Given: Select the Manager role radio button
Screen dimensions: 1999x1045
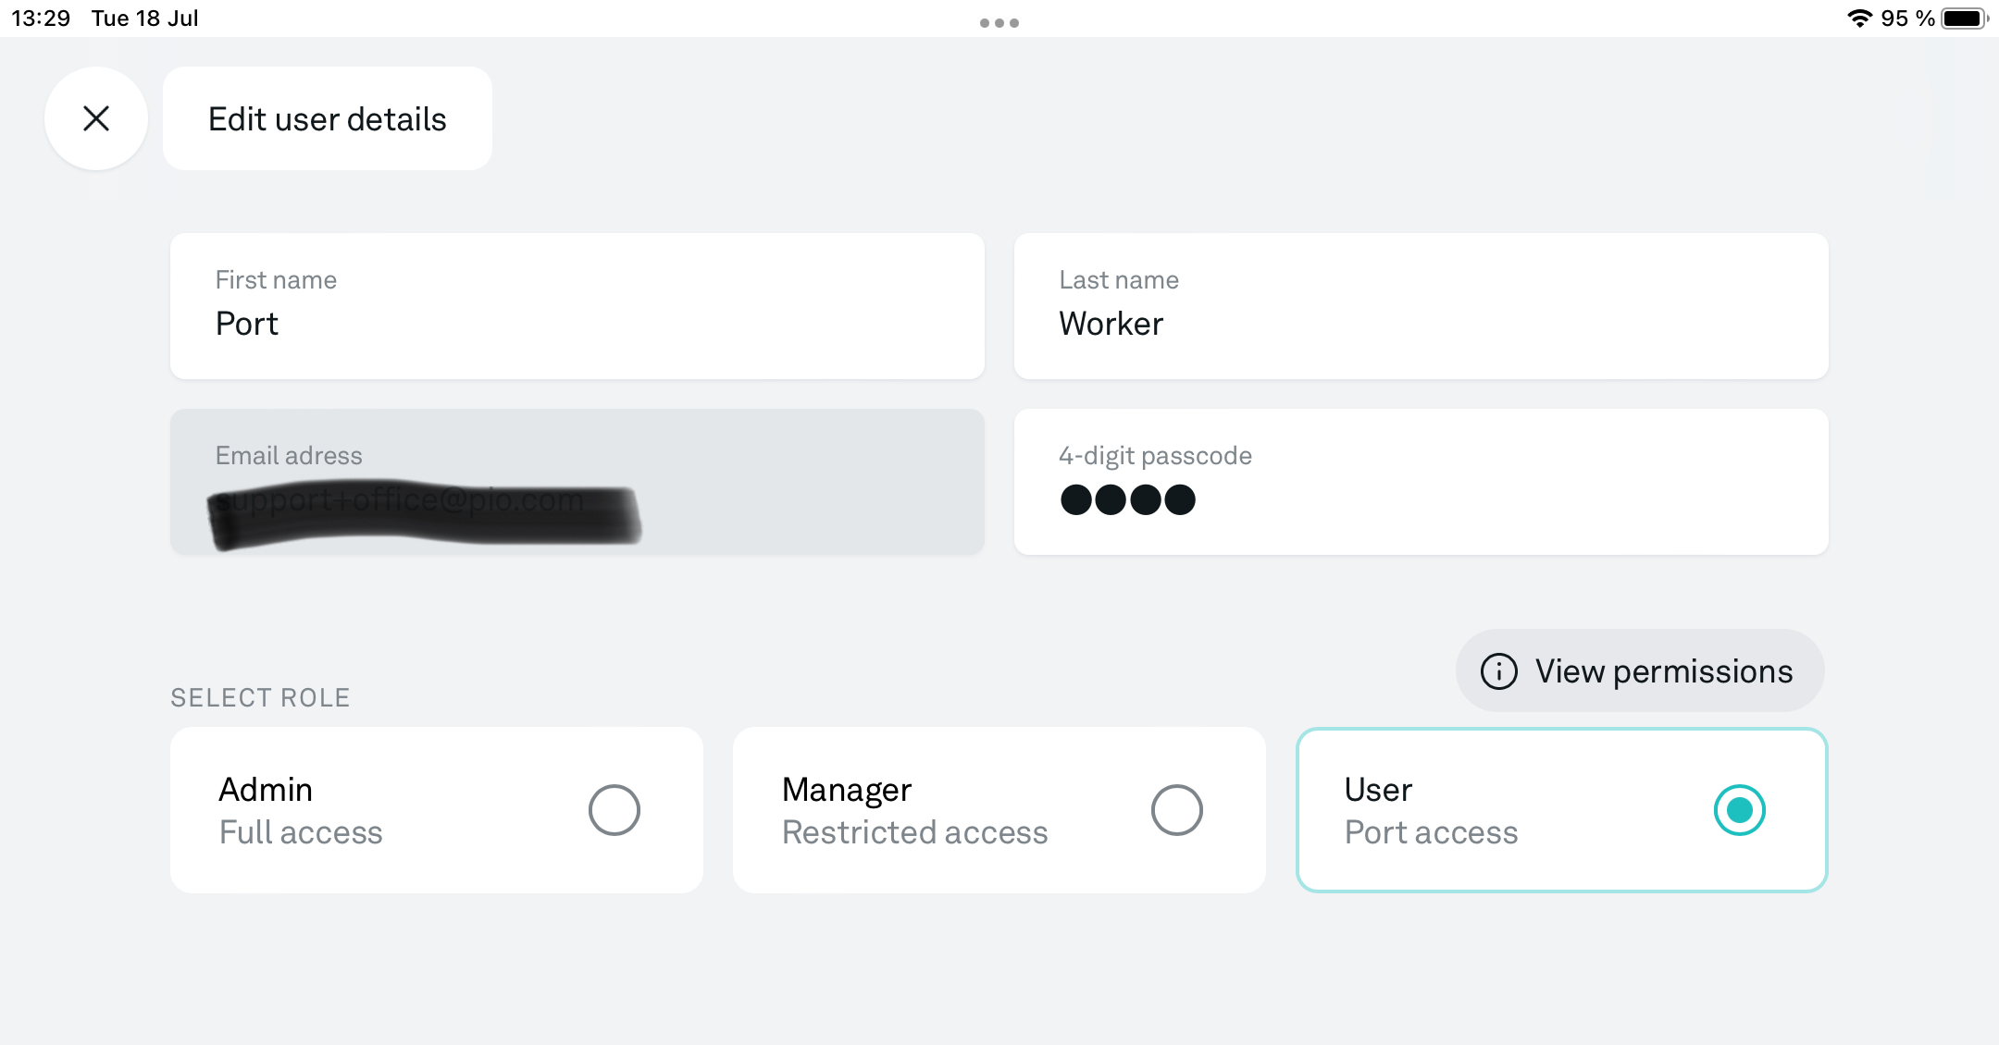Looking at the screenshot, I should 1177,810.
